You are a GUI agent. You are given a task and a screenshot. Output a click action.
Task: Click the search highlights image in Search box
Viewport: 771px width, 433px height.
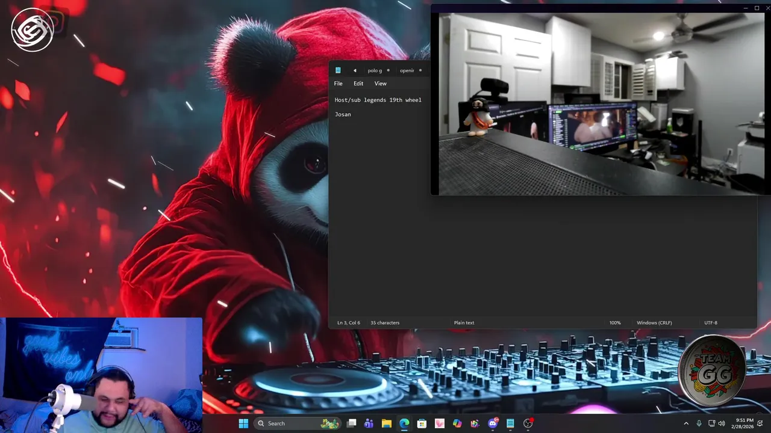(330, 423)
